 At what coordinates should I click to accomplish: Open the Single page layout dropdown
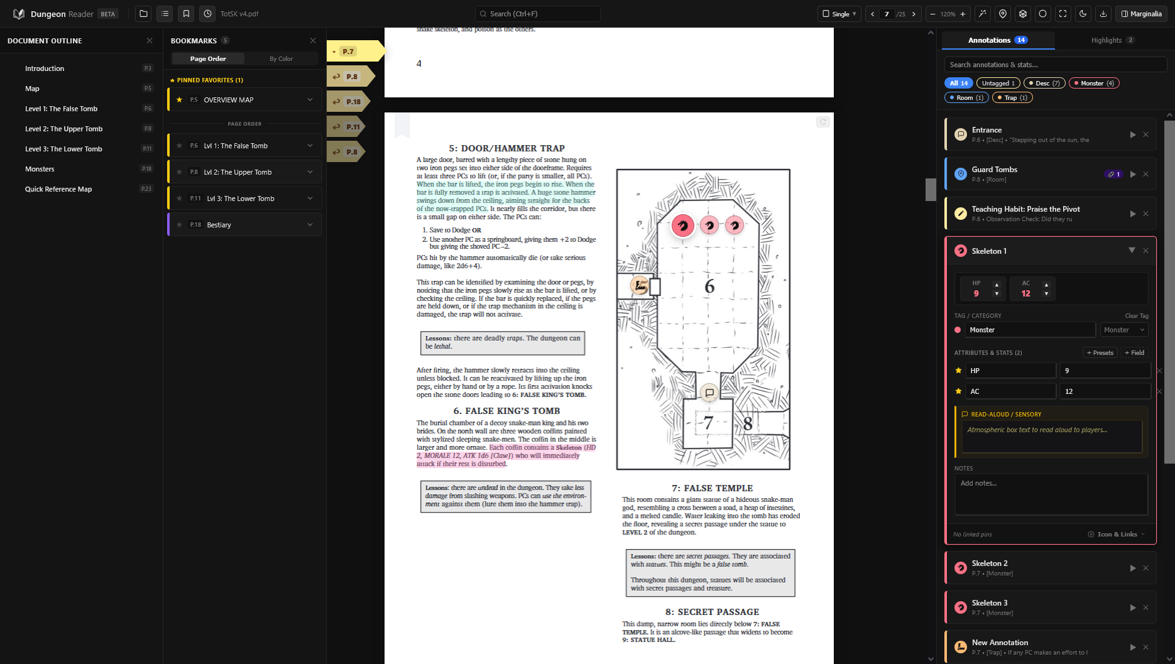(x=839, y=14)
